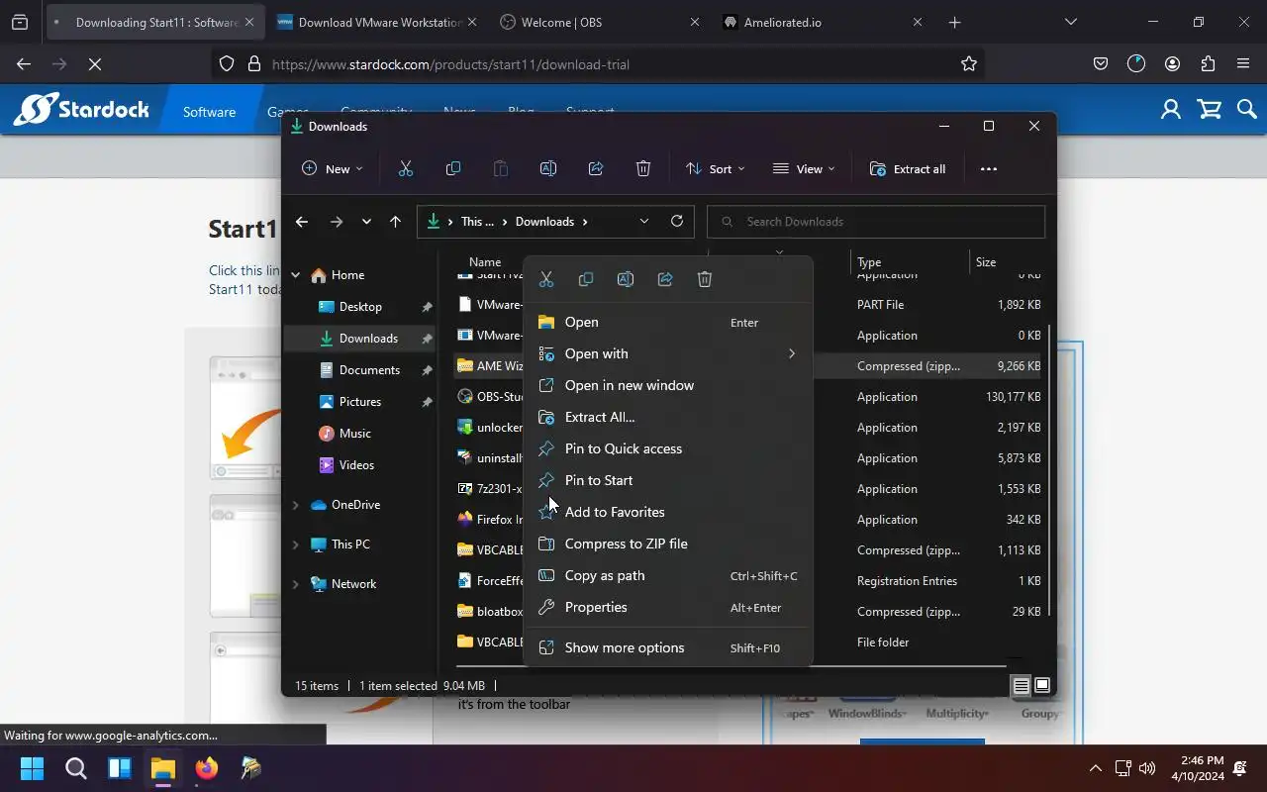Open taskbar Search
1267x792 pixels.
(x=76, y=768)
